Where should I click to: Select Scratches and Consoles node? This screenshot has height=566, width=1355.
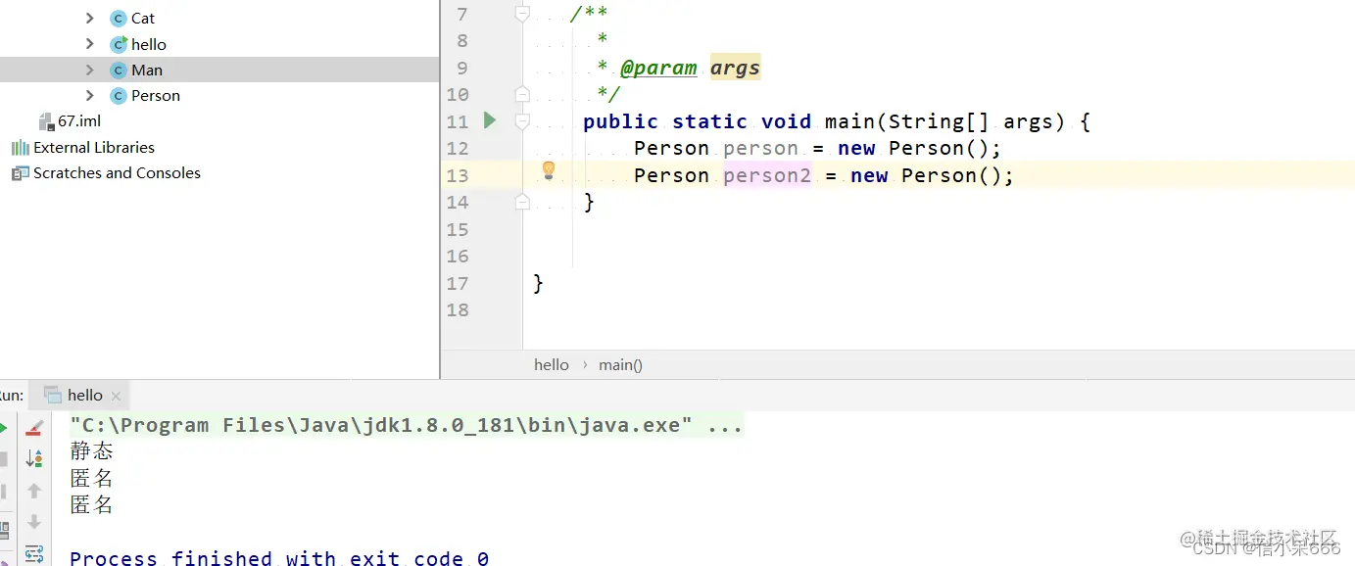(117, 172)
